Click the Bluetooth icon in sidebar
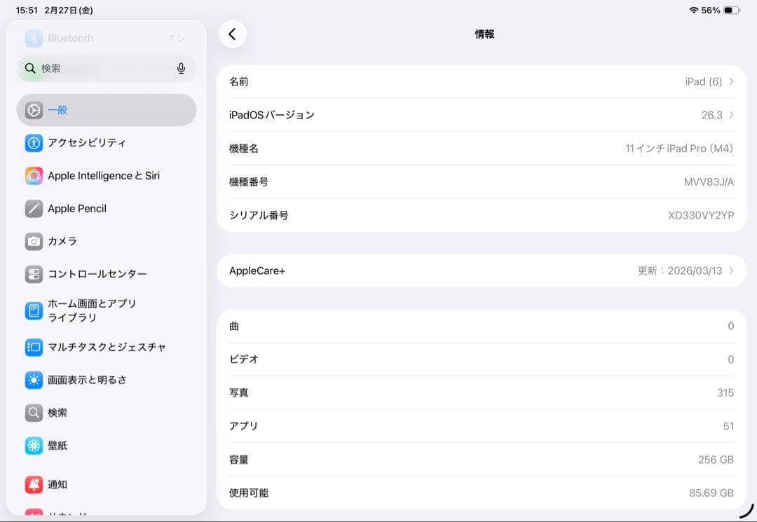The image size is (757, 522). point(34,38)
